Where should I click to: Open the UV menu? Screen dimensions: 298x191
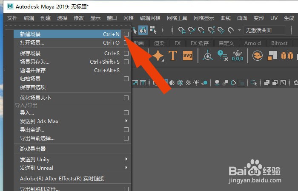click(274, 18)
